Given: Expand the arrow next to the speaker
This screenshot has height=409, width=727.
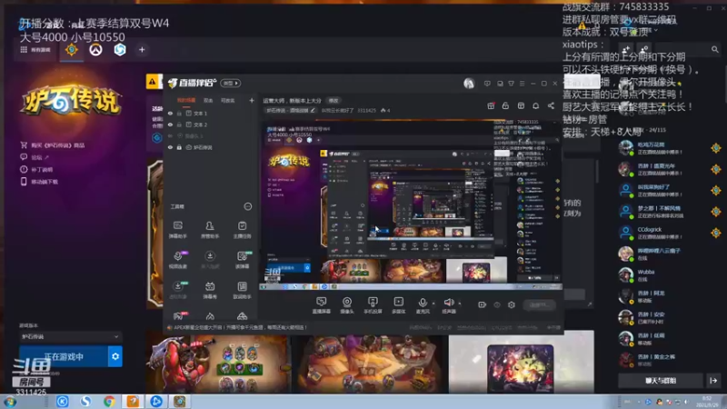Looking at the screenshot, I should click(x=460, y=304).
